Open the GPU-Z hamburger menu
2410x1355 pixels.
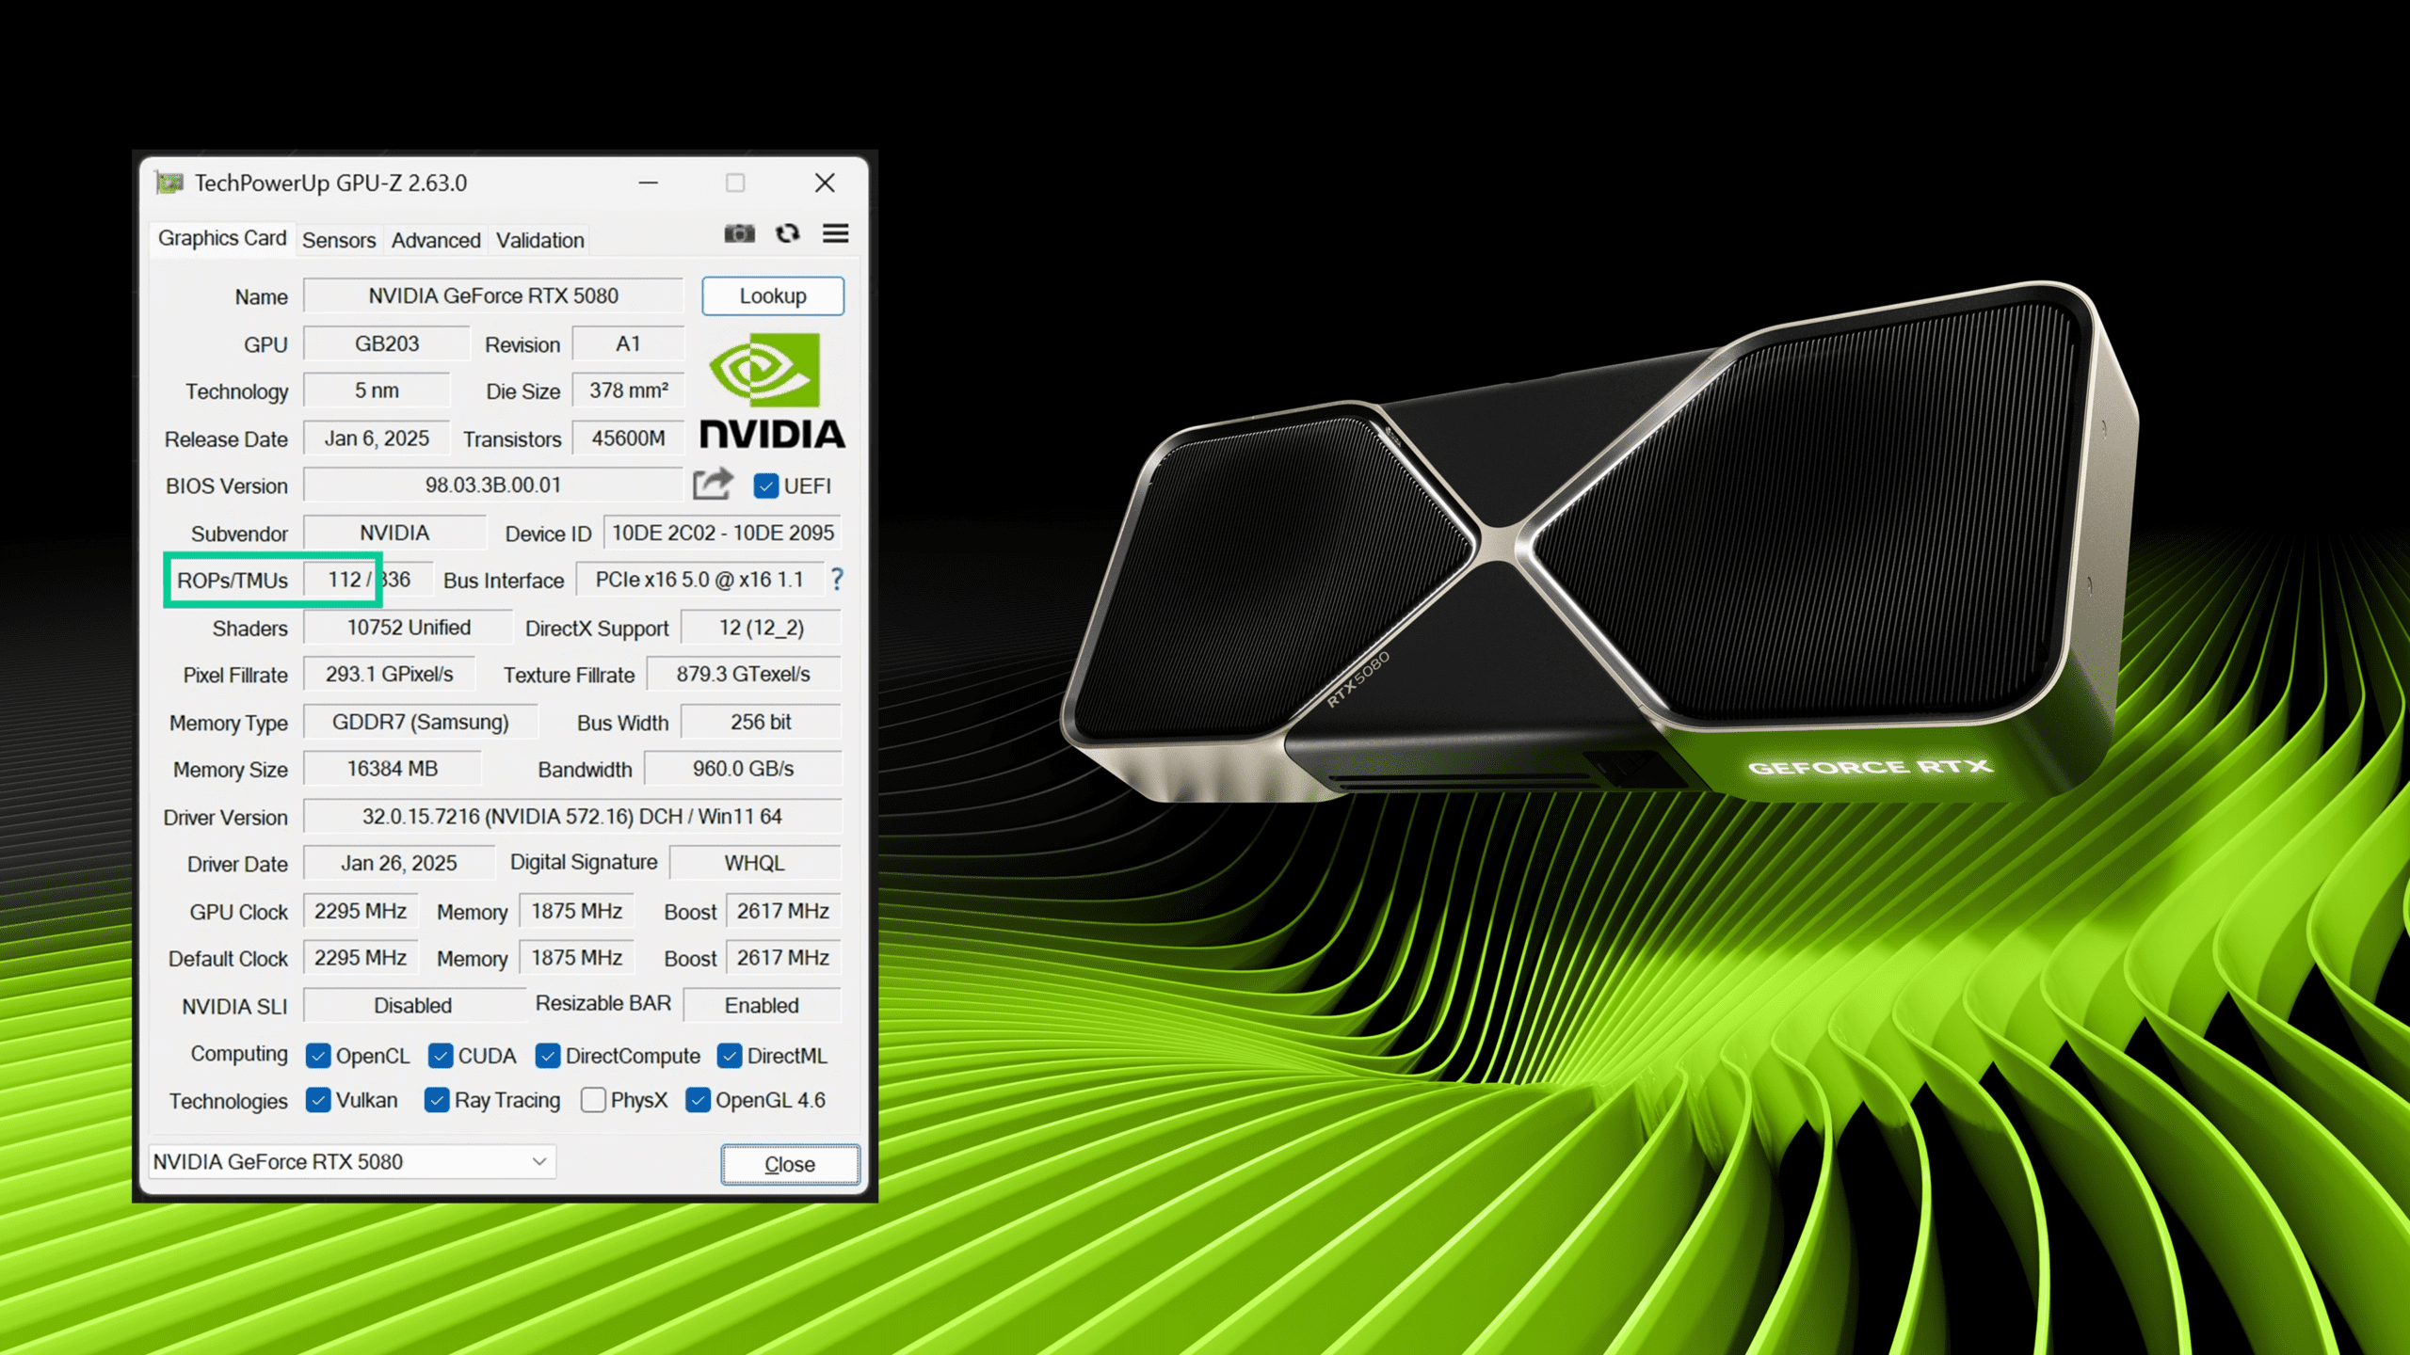click(835, 233)
